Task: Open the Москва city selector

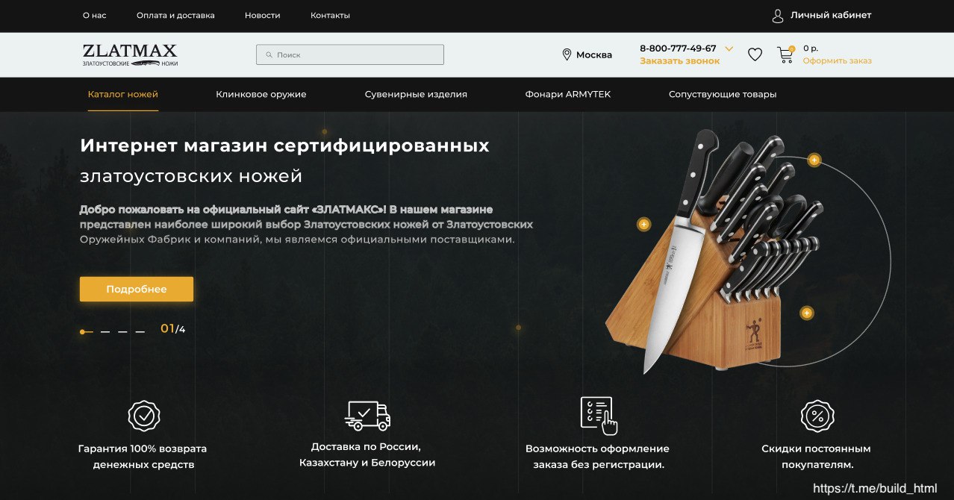Action: (587, 54)
